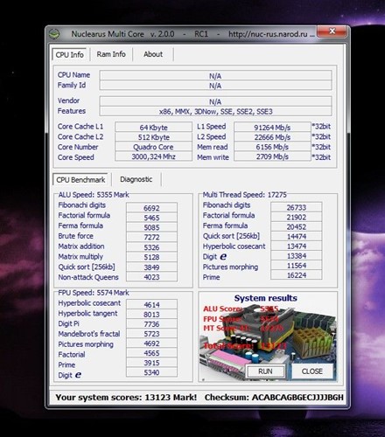This screenshot has width=385, height=437.
Task: Click the Nuclearus app icon in title bar
Action: [54, 34]
